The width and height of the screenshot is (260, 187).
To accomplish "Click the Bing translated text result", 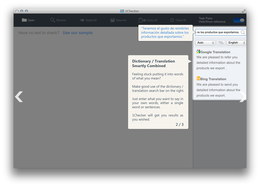I will point(218,90).
